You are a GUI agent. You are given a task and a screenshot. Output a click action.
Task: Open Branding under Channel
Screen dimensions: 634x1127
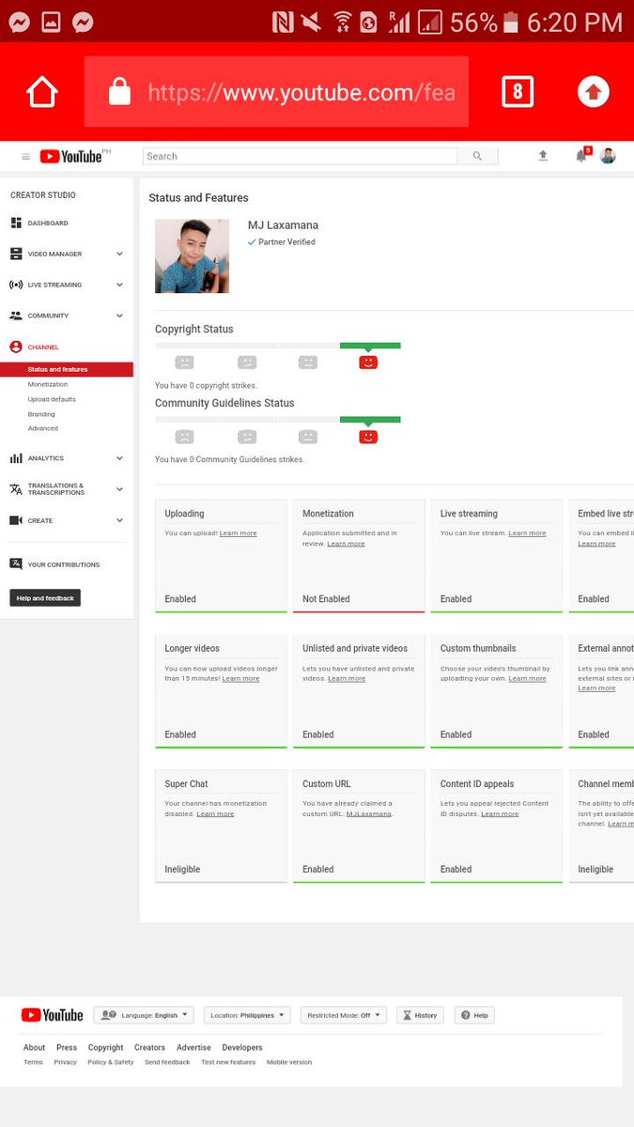coord(41,414)
